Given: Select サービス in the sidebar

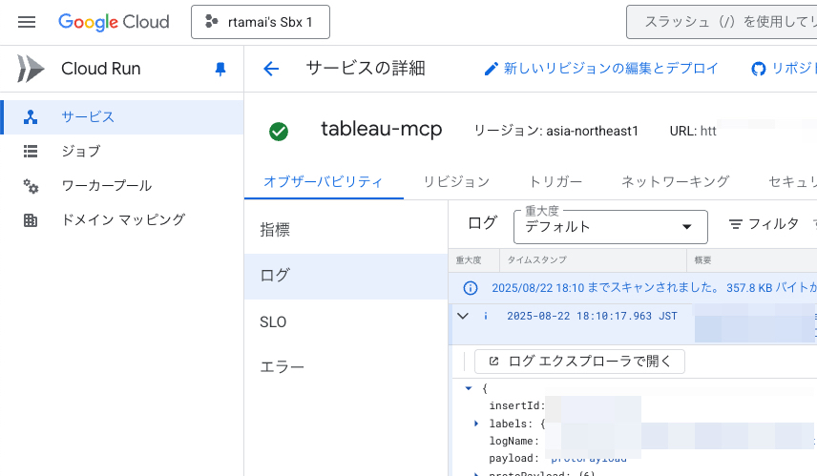Looking at the screenshot, I should [122, 117].
